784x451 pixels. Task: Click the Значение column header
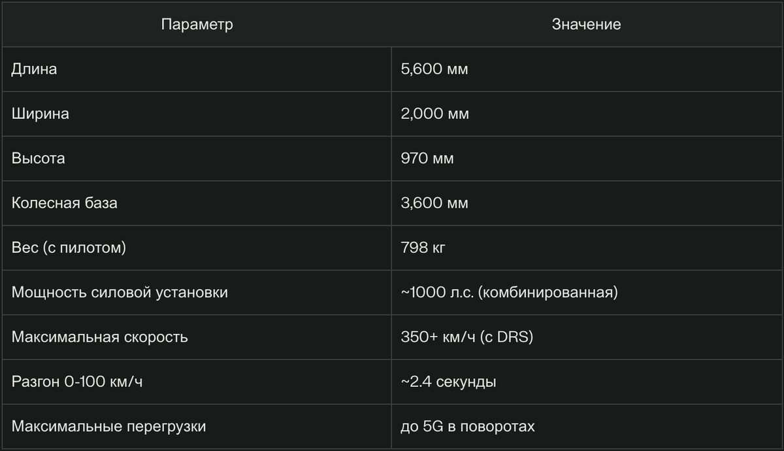coord(586,25)
